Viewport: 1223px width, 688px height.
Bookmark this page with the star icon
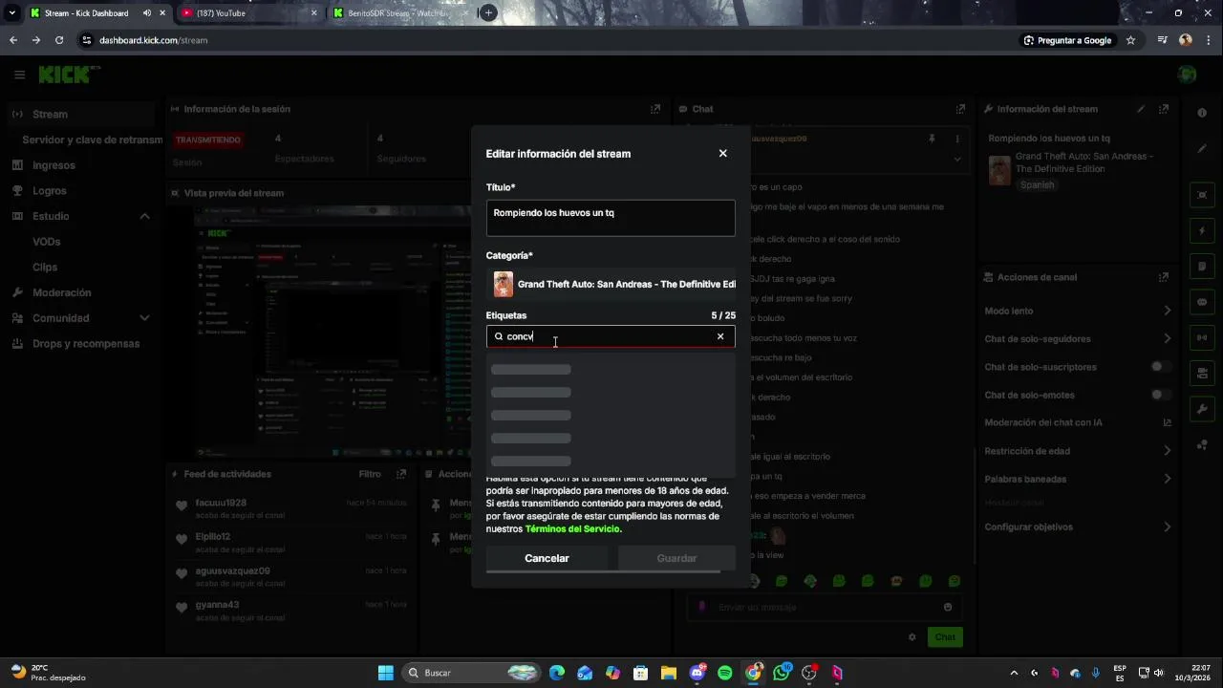[x=1130, y=40]
